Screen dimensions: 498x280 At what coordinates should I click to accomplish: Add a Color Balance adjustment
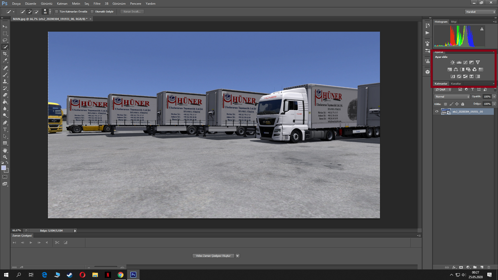[x=456, y=69]
